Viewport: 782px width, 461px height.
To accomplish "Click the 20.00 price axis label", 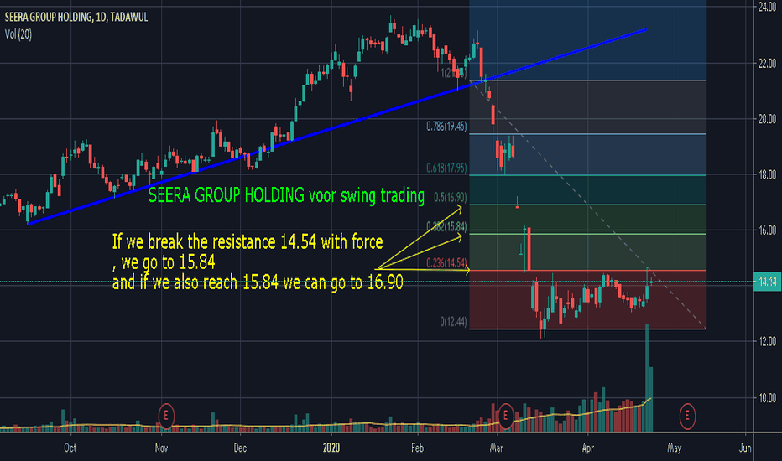I will 767,119.
